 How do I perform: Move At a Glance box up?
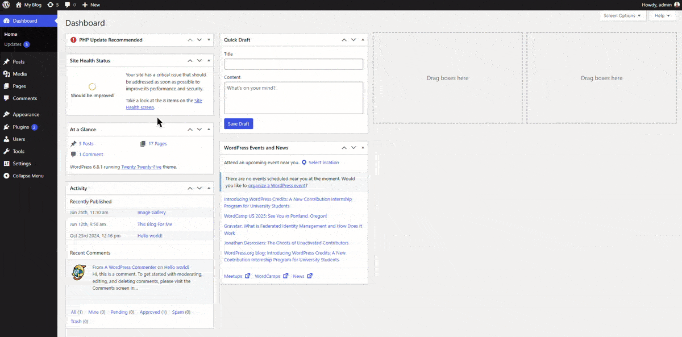(190, 130)
